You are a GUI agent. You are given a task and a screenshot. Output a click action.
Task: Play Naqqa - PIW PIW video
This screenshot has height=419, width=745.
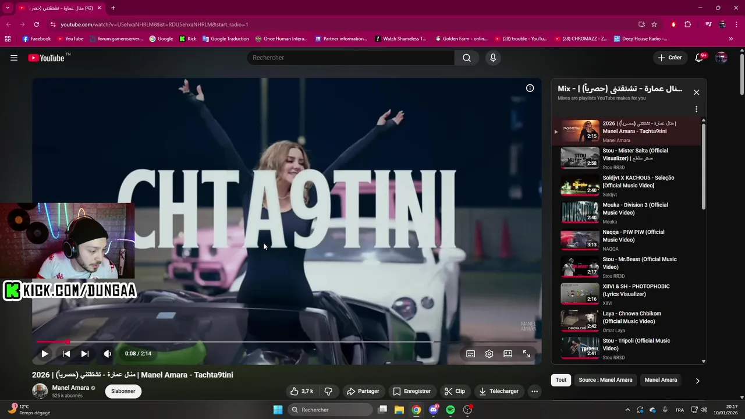point(627,240)
